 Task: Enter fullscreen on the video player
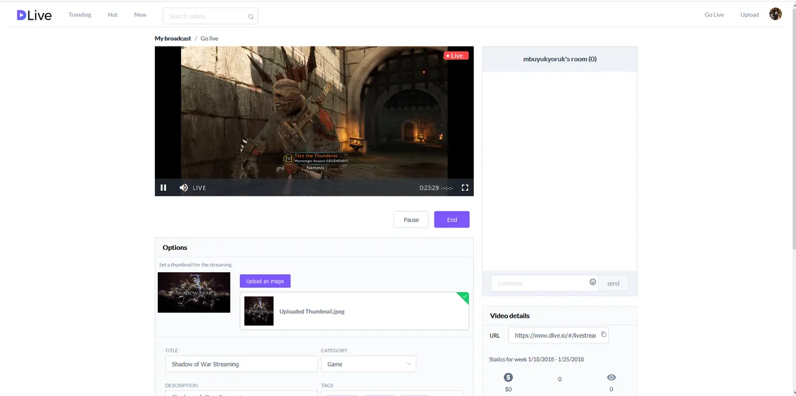pos(465,188)
